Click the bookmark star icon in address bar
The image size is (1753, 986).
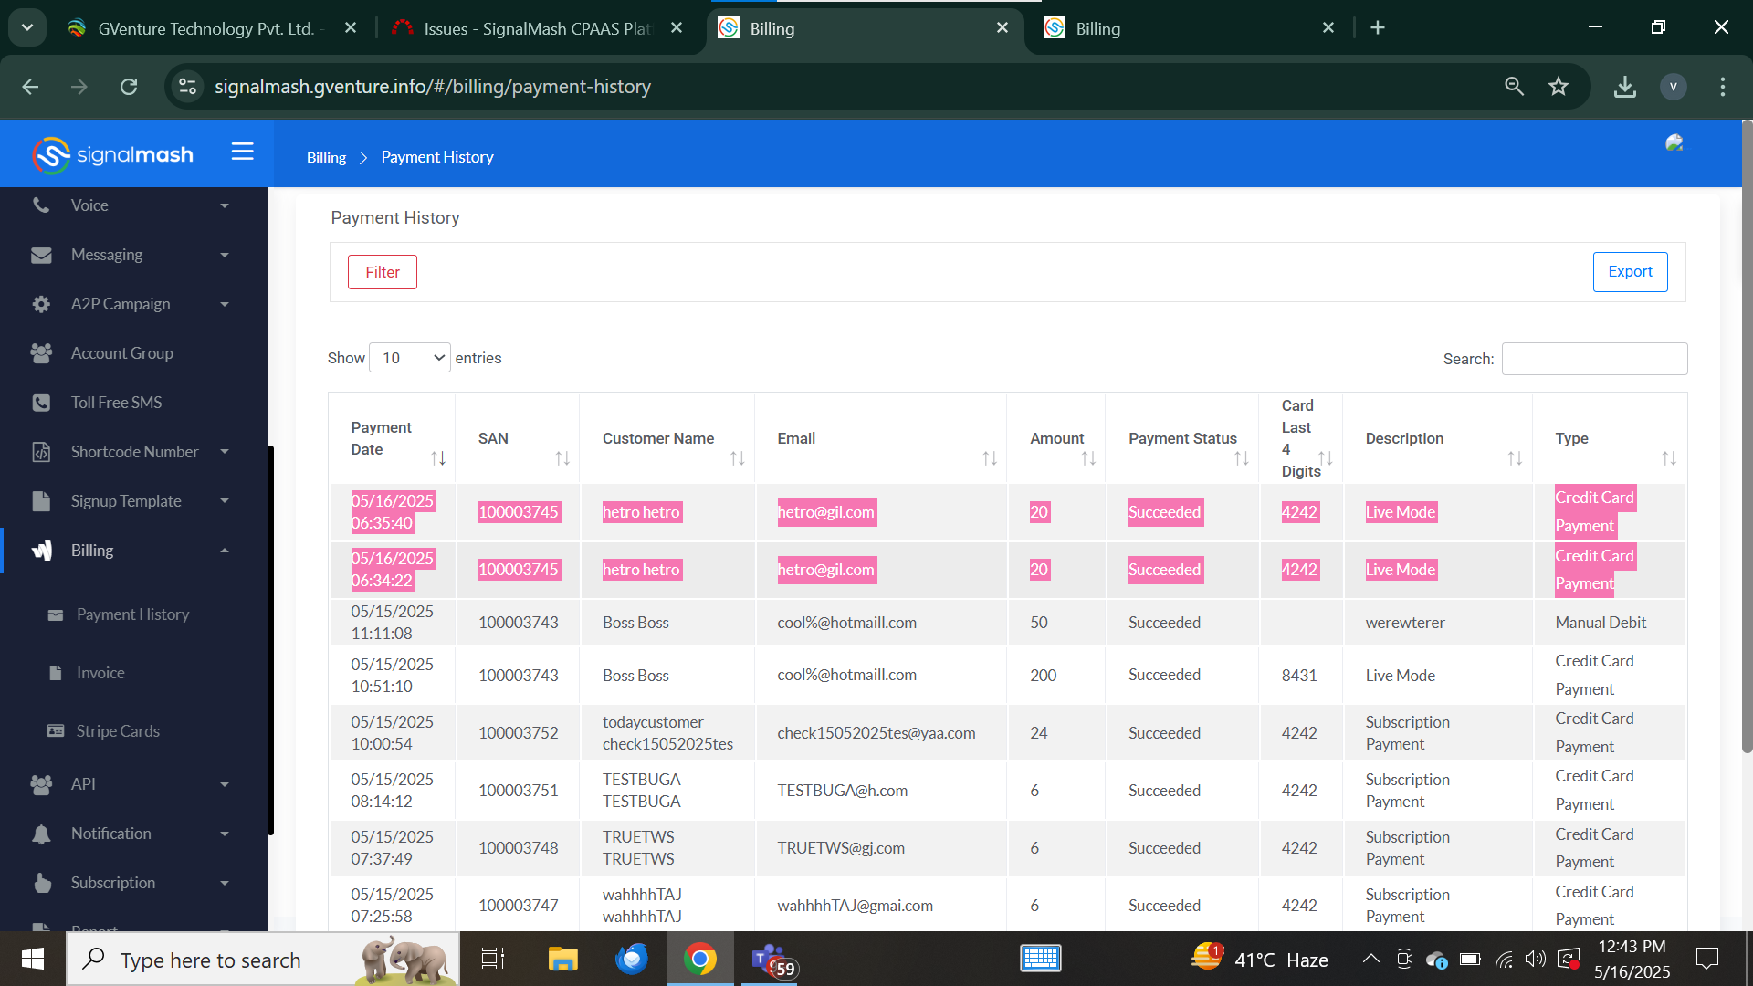pyautogui.click(x=1558, y=87)
